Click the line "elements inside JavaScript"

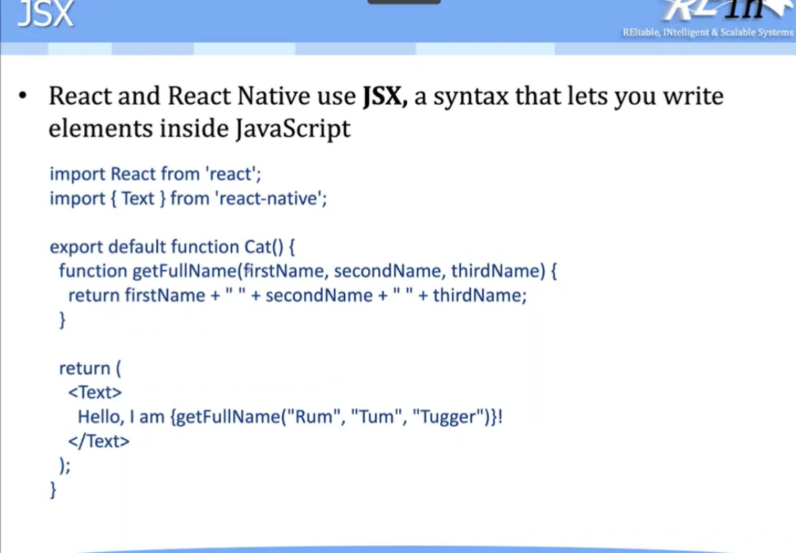pyautogui.click(x=199, y=129)
